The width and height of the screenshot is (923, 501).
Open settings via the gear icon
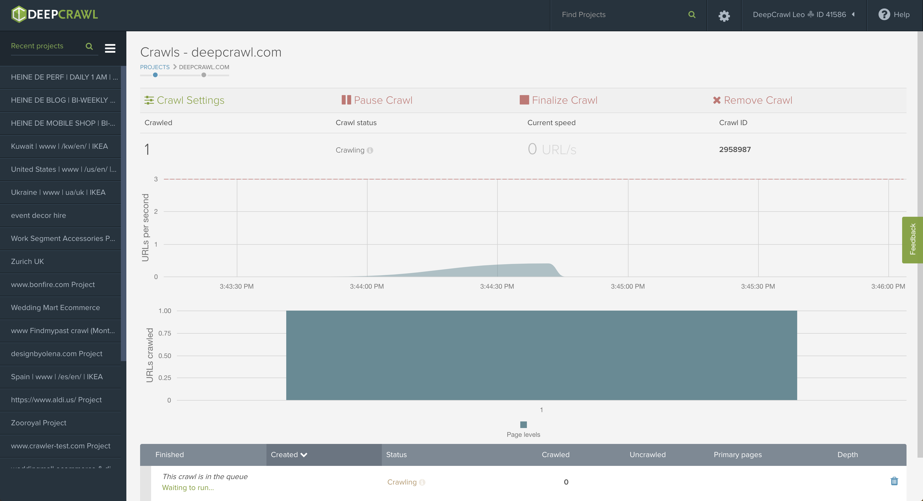[x=724, y=15]
